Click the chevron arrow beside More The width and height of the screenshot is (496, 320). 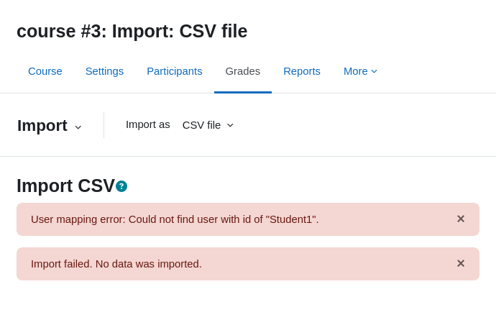coord(374,71)
